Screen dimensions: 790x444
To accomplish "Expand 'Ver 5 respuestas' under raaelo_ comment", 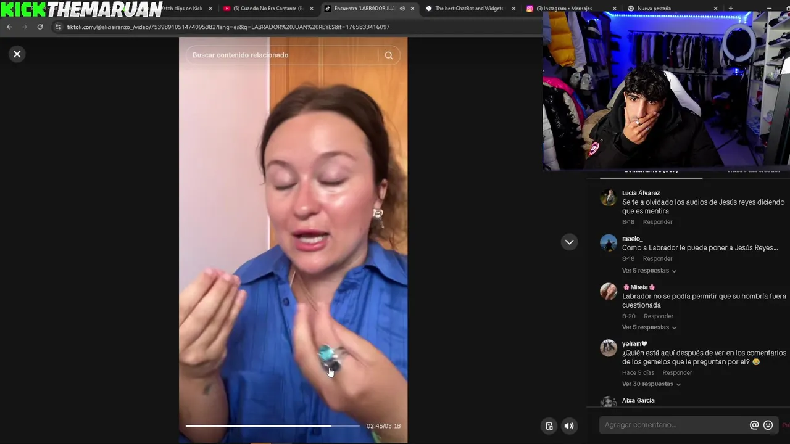I will (x=649, y=271).
